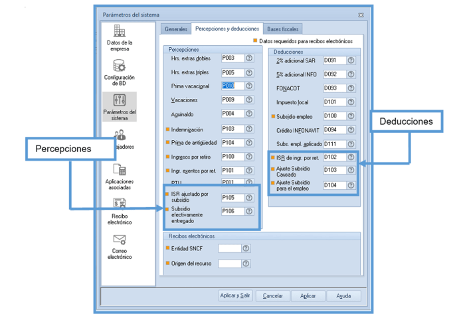This screenshot has width=465, height=322.
Task: Click lookup icon for Entidad SNCF
Action: click(x=246, y=248)
